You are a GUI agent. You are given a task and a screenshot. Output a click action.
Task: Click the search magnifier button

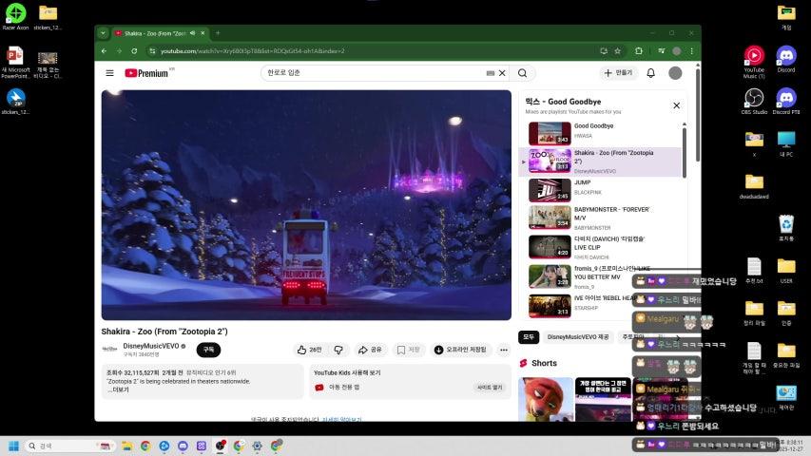pos(522,73)
